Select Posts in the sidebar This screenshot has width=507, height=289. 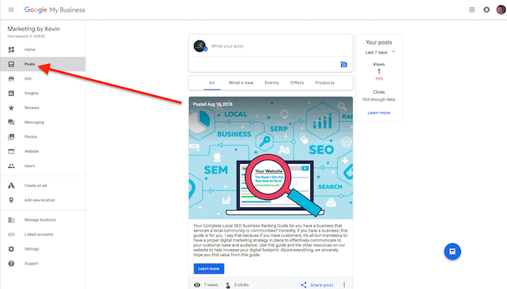point(43,64)
